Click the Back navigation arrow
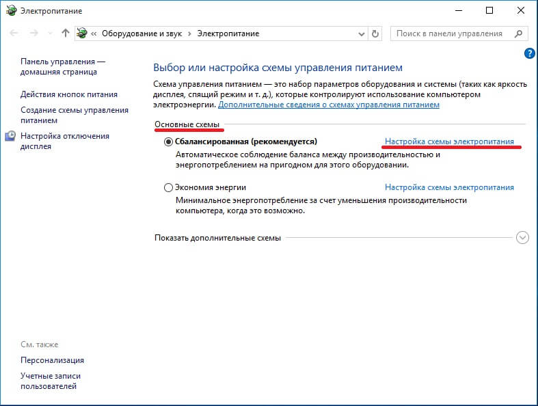The width and height of the screenshot is (538, 406). tap(15, 33)
